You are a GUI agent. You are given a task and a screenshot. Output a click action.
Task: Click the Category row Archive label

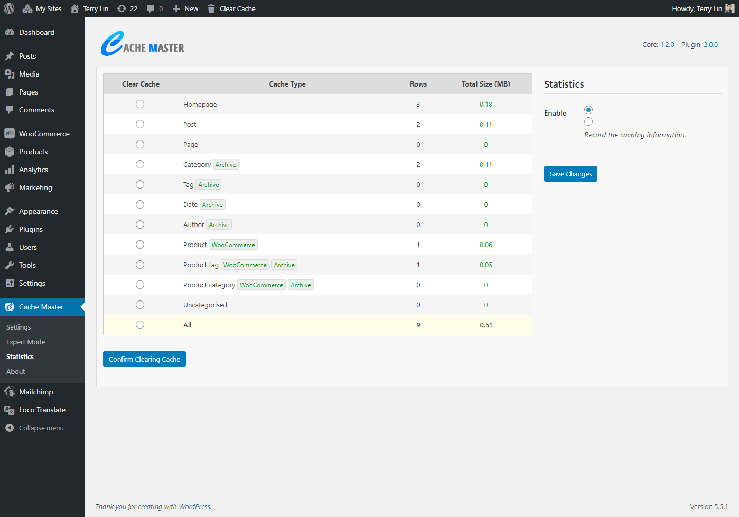click(226, 165)
